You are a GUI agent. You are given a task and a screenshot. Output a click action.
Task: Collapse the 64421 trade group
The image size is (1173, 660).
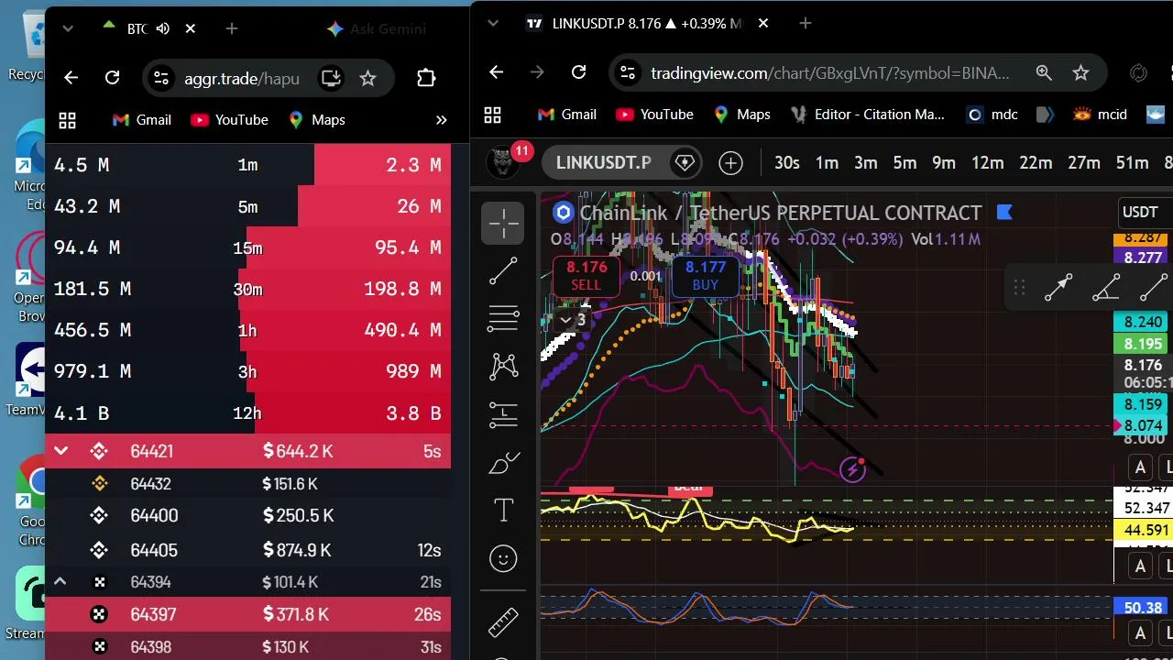click(x=61, y=451)
